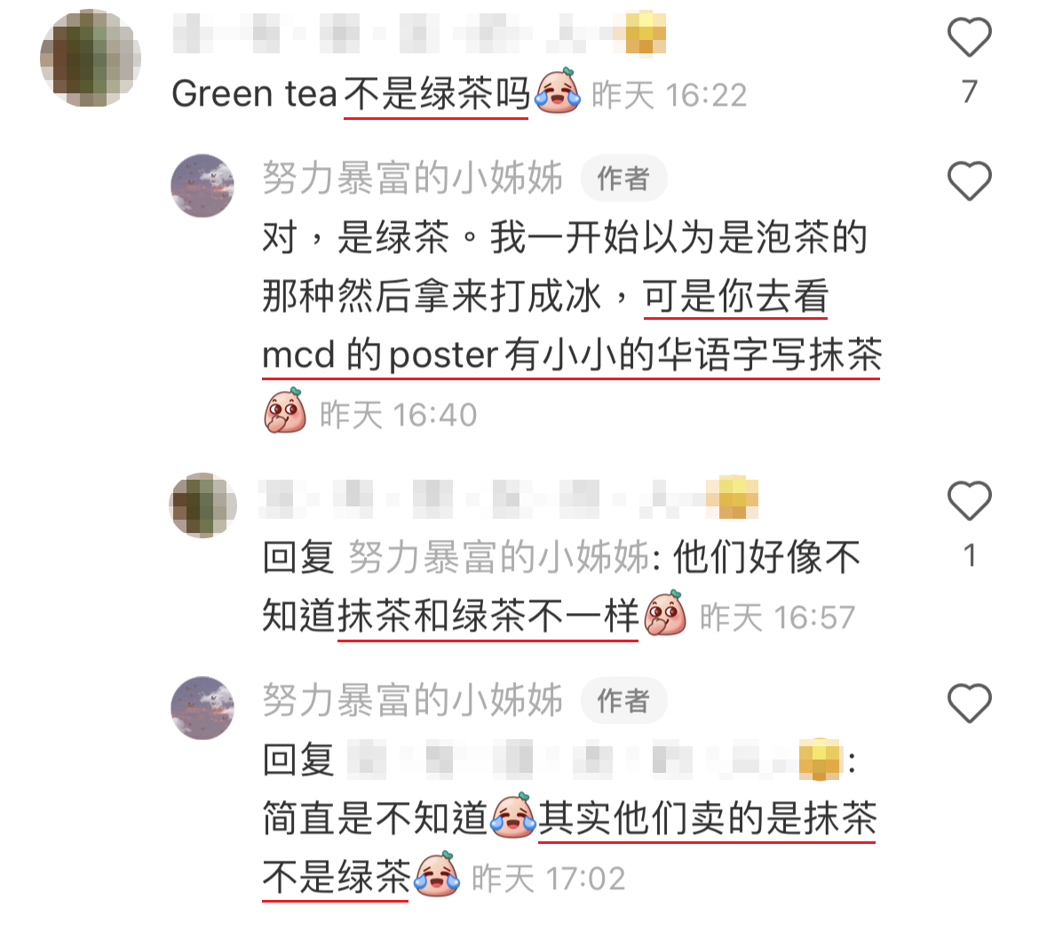1039x931 pixels.
Task: Open the blurred username of the top comment
Action: (419, 33)
